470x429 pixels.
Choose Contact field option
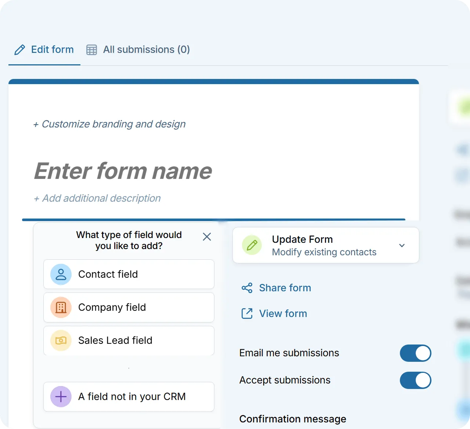(x=129, y=274)
